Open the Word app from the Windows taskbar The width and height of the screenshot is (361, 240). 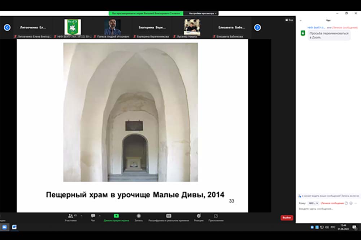click(x=14, y=227)
